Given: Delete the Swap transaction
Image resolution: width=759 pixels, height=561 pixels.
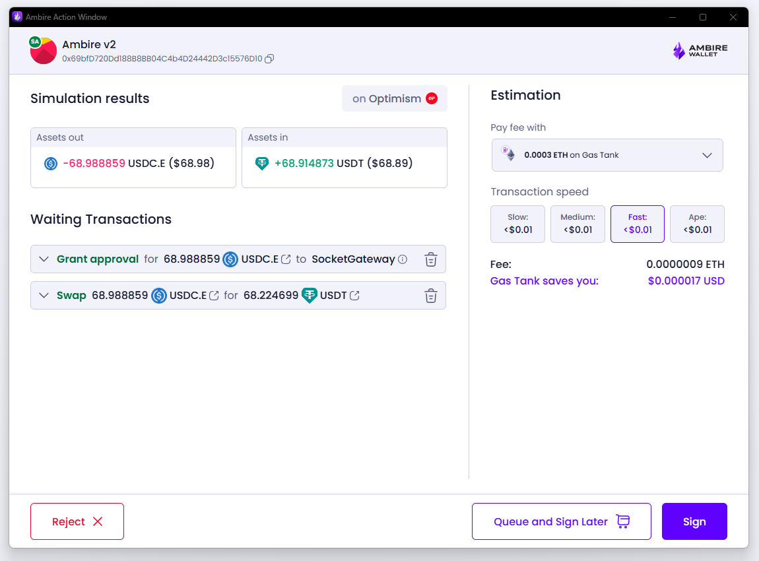Looking at the screenshot, I should click(x=431, y=296).
